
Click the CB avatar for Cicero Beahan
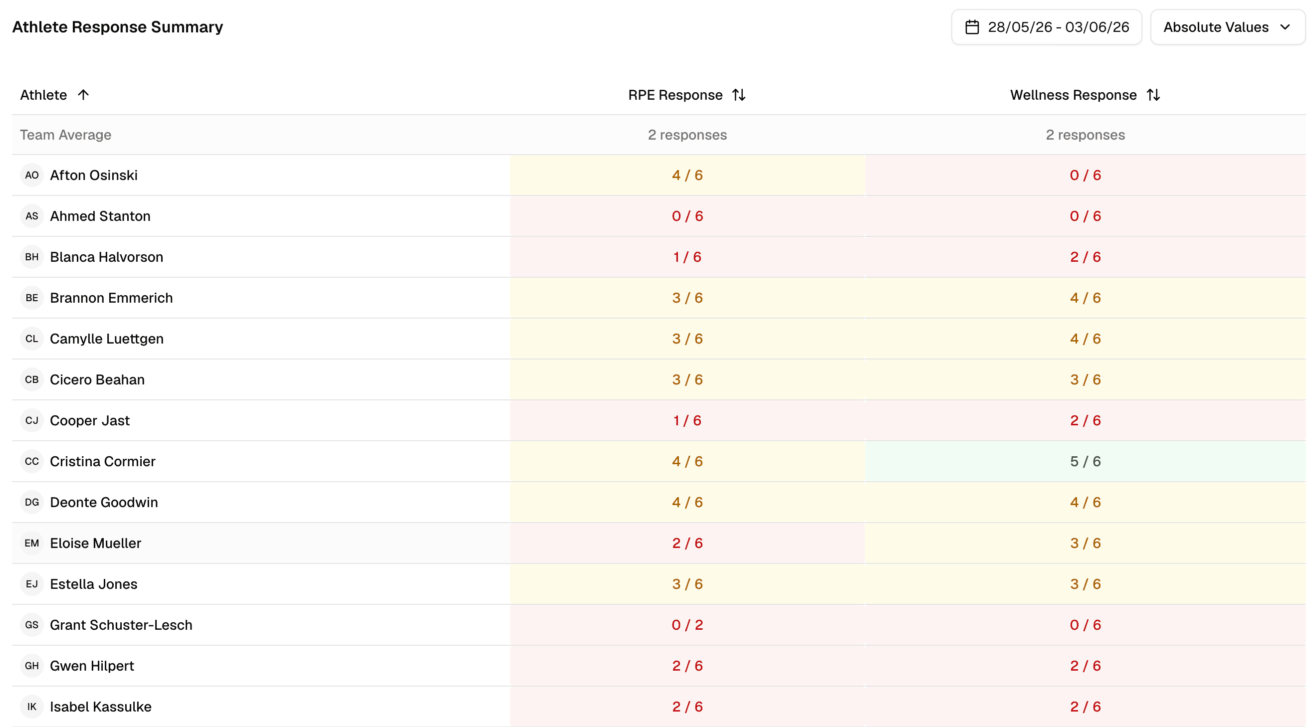coord(32,379)
